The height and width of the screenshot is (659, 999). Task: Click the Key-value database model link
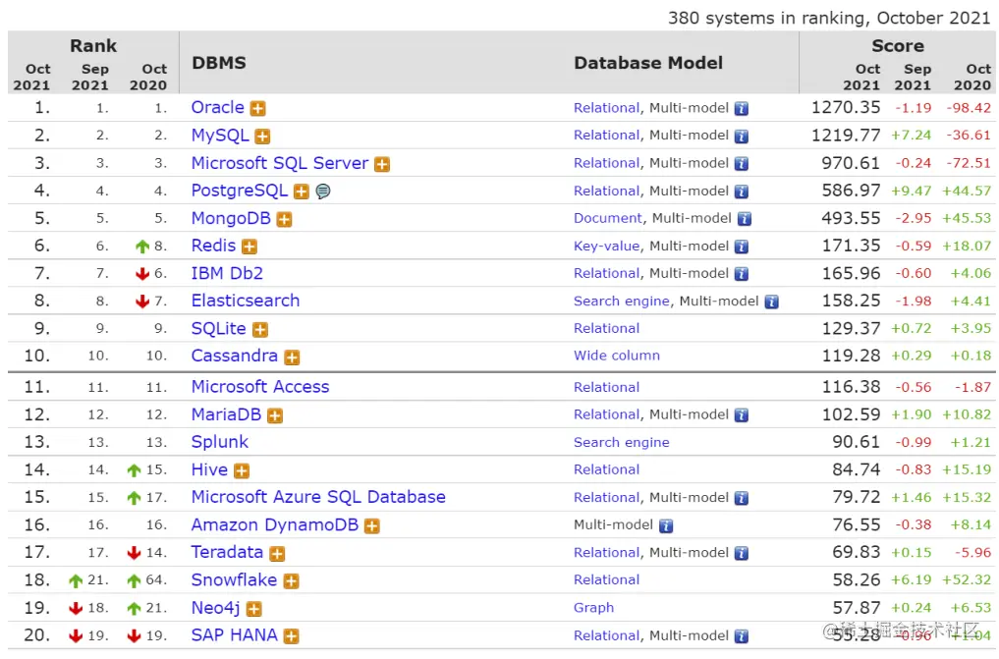click(x=606, y=247)
